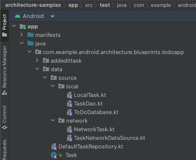Collapse the com.example.android.architecture.blueprints.todoapp package

[x=30, y=51]
